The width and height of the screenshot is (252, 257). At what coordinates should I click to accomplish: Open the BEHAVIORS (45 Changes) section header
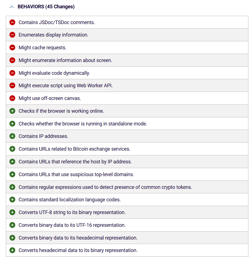(x=46, y=6)
